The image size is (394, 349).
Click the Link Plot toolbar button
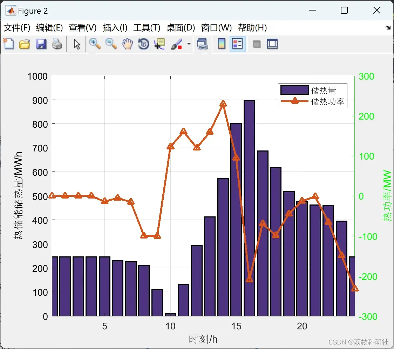pyautogui.click(x=202, y=44)
